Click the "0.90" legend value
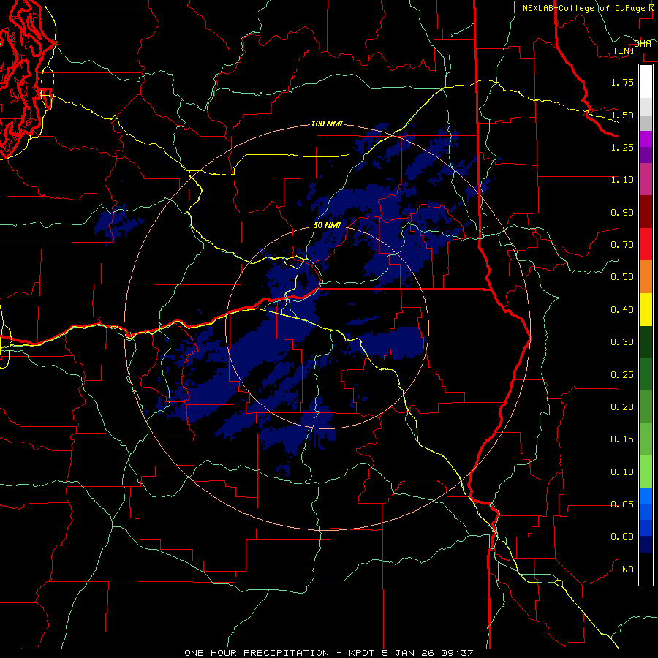The width and height of the screenshot is (658, 658). pyautogui.click(x=622, y=212)
